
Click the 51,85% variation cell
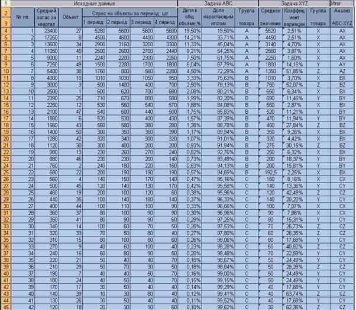[294, 71]
